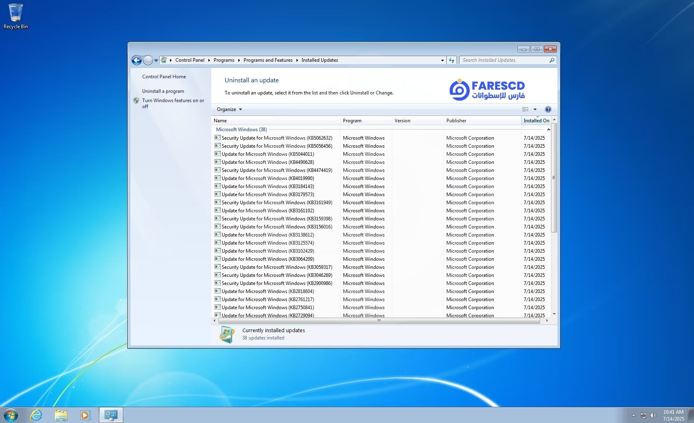The width and height of the screenshot is (694, 423).
Task: Click icon of update KB4019990
Action: [218, 178]
